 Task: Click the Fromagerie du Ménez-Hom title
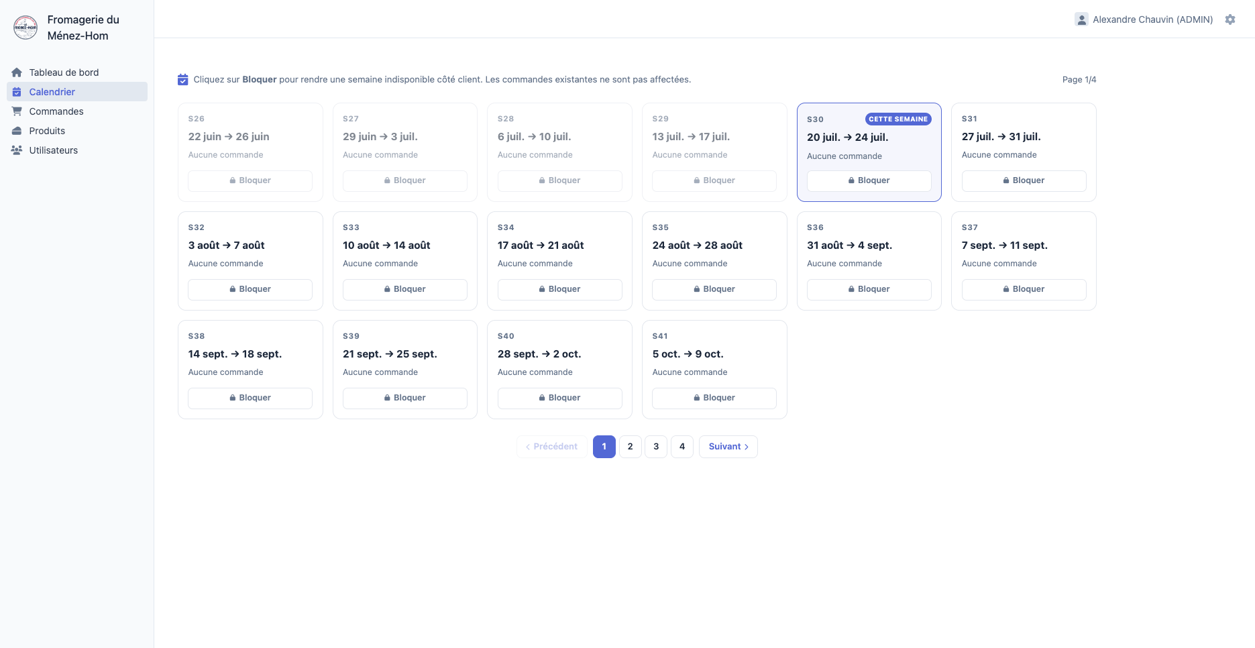tap(83, 28)
